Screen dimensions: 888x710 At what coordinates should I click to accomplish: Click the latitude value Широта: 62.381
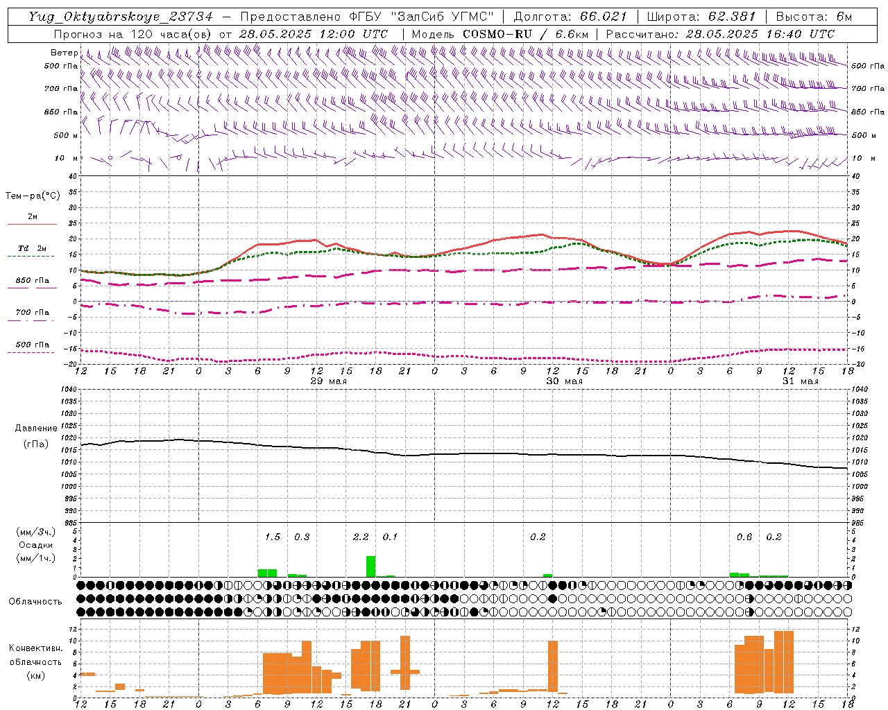coord(701,17)
